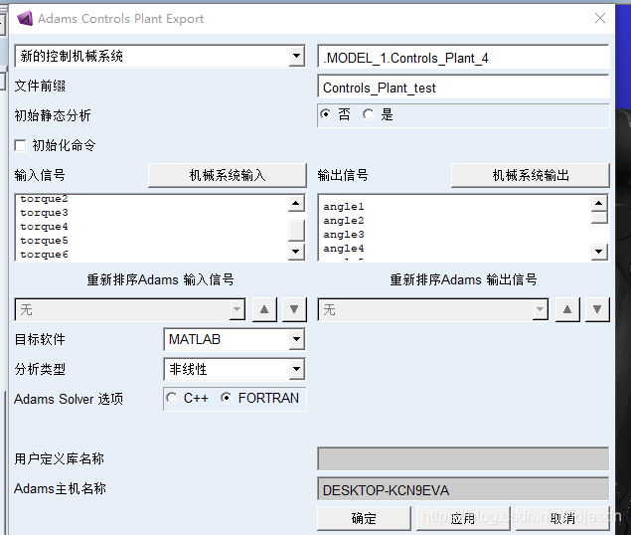The width and height of the screenshot is (631, 535).
Task: Click up arrow for output signal reorder
Action: (x=567, y=309)
